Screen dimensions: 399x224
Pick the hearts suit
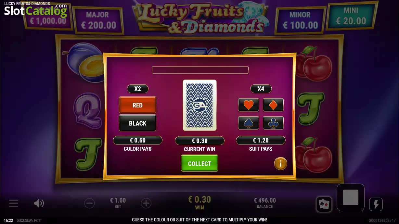[x=249, y=105]
